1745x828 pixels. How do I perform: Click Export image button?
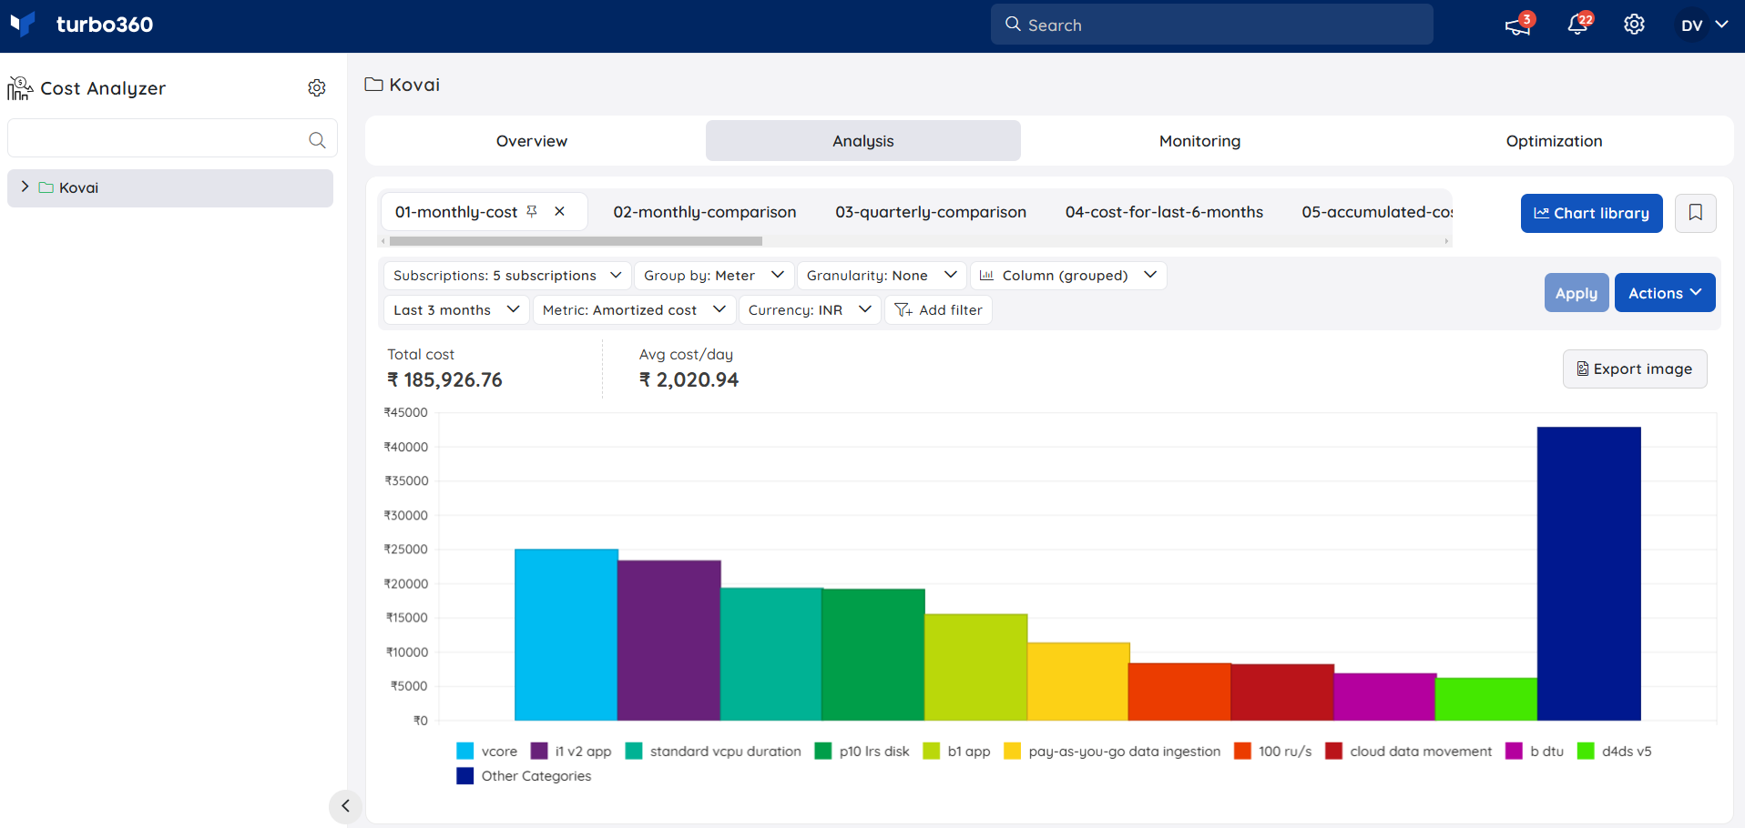tap(1634, 369)
